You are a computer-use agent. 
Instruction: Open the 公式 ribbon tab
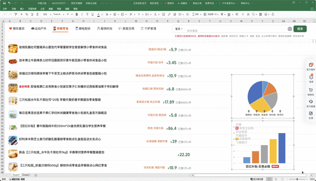pyautogui.click(x=42, y=9)
